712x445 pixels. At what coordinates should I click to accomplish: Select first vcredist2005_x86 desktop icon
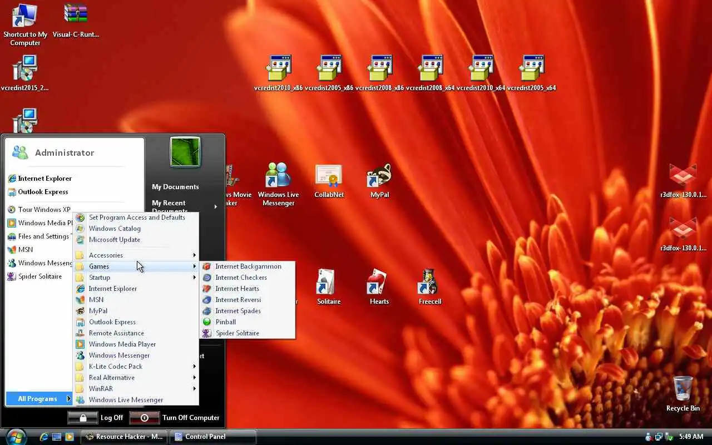pos(329,73)
